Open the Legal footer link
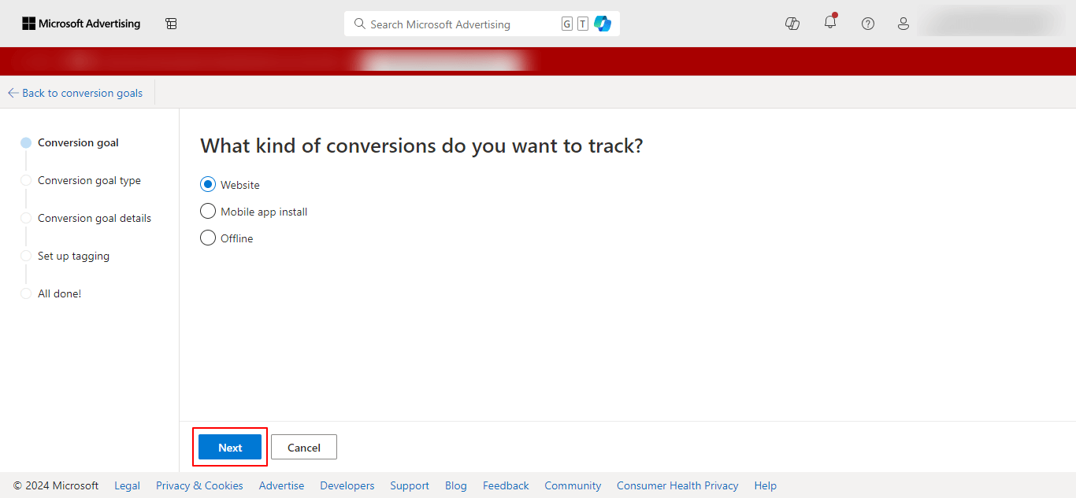Viewport: 1076px width, 498px height. click(x=127, y=485)
